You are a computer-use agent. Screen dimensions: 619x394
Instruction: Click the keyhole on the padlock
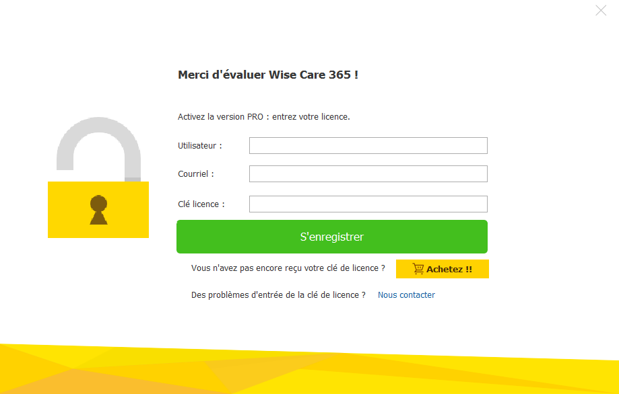pos(99,210)
